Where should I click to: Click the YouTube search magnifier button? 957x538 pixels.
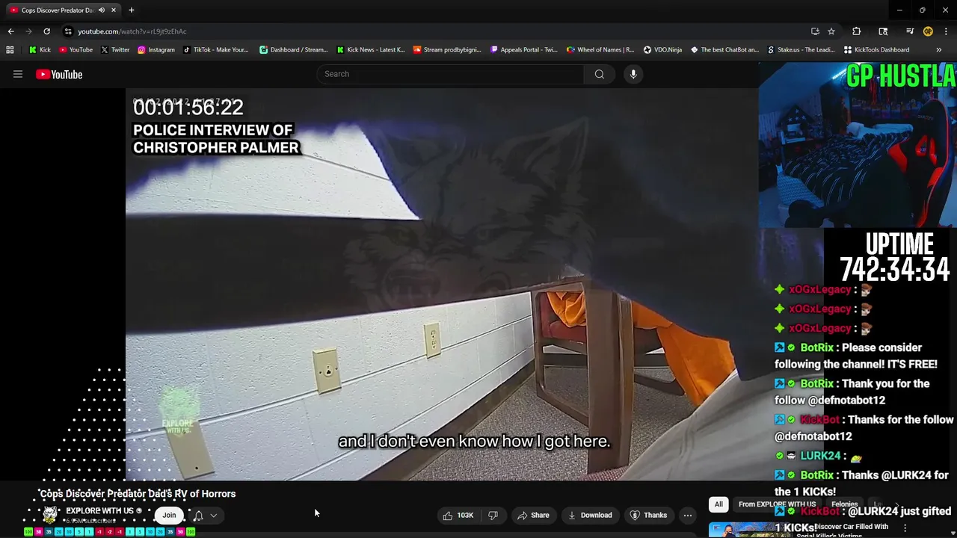pos(599,74)
